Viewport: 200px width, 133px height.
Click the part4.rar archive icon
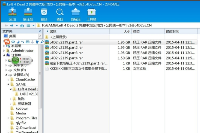tap(47, 58)
